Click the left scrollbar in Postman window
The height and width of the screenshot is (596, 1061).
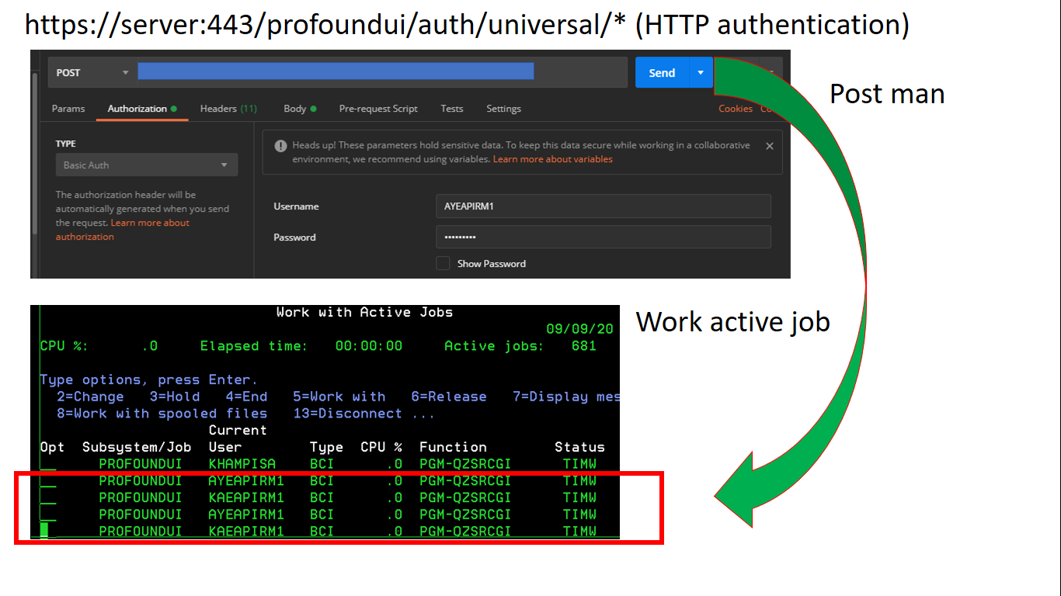tap(33, 155)
